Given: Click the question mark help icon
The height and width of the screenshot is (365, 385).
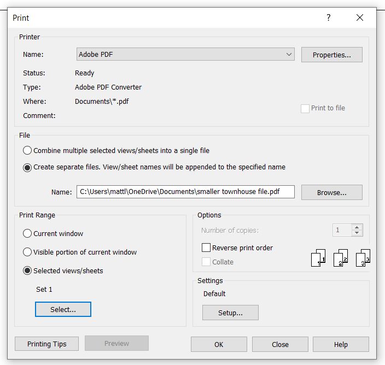Looking at the screenshot, I should click(329, 17).
